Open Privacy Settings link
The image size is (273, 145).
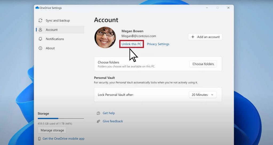coord(158,44)
